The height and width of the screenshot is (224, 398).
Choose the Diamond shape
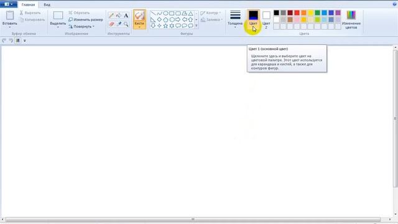coord(159,19)
